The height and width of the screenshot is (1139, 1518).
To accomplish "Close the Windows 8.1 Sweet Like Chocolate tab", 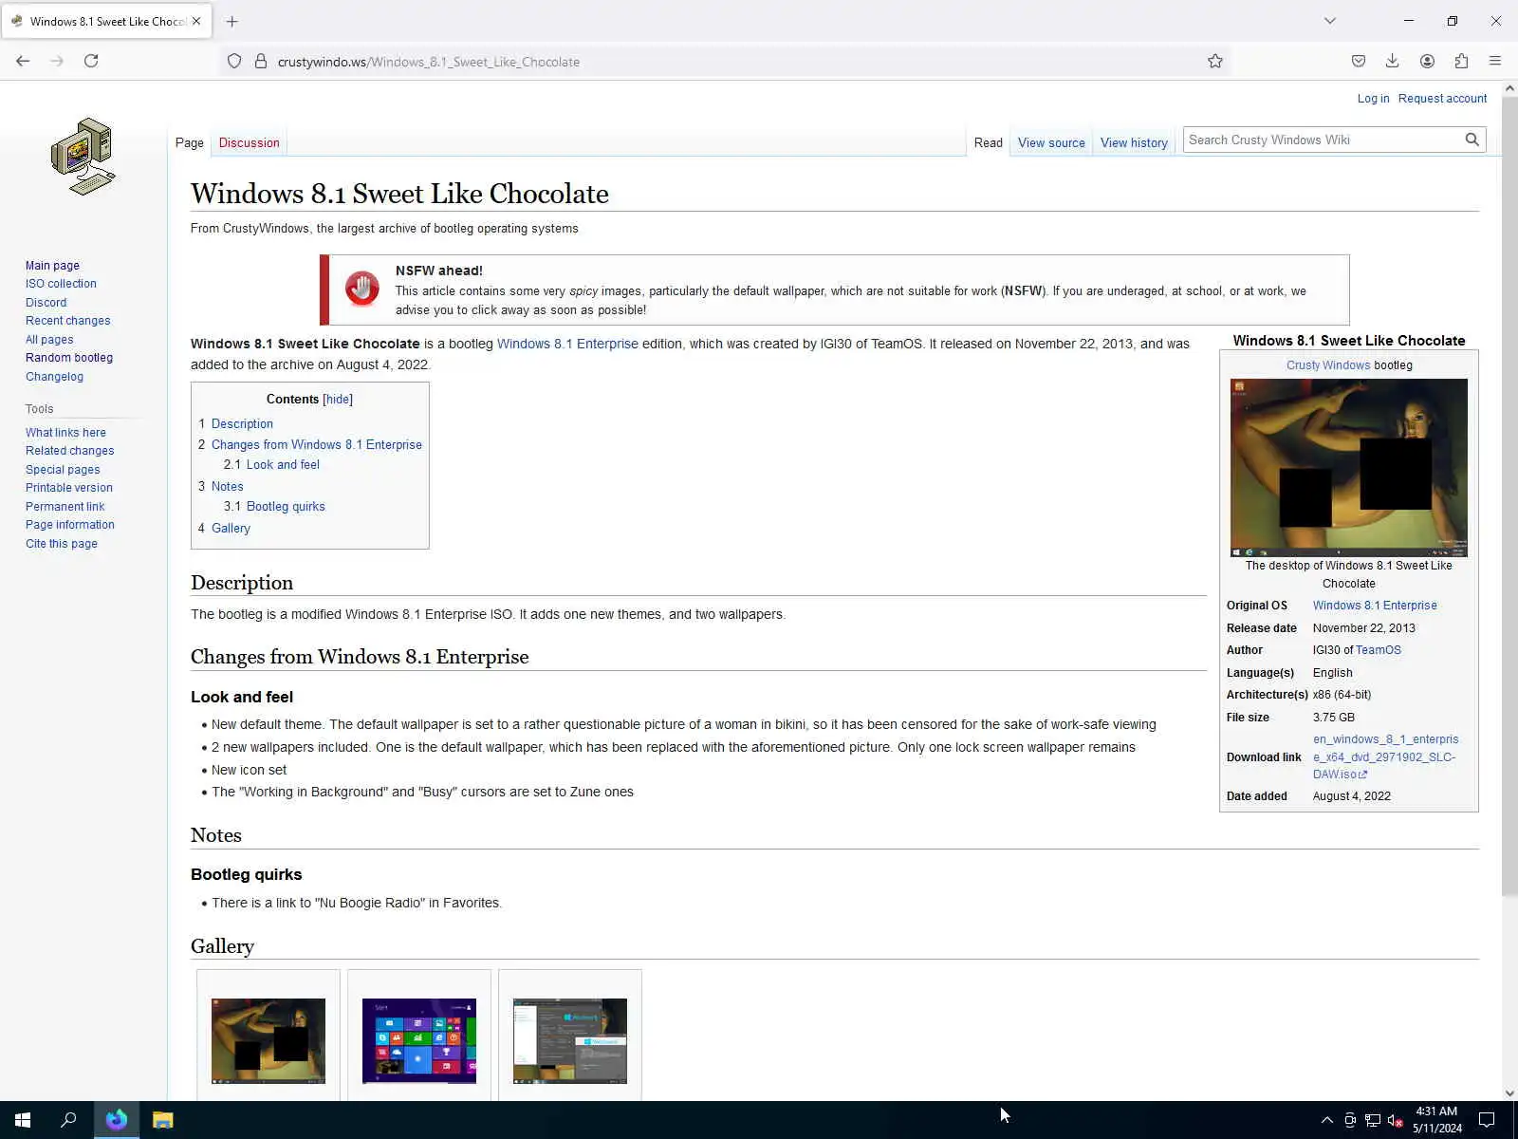I will pos(196,21).
